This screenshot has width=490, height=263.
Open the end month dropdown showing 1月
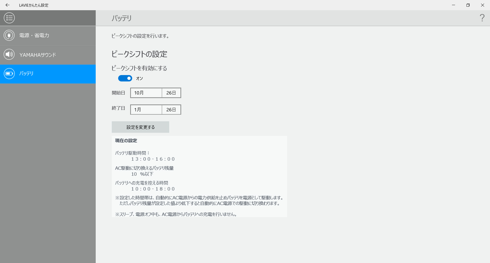click(x=146, y=110)
